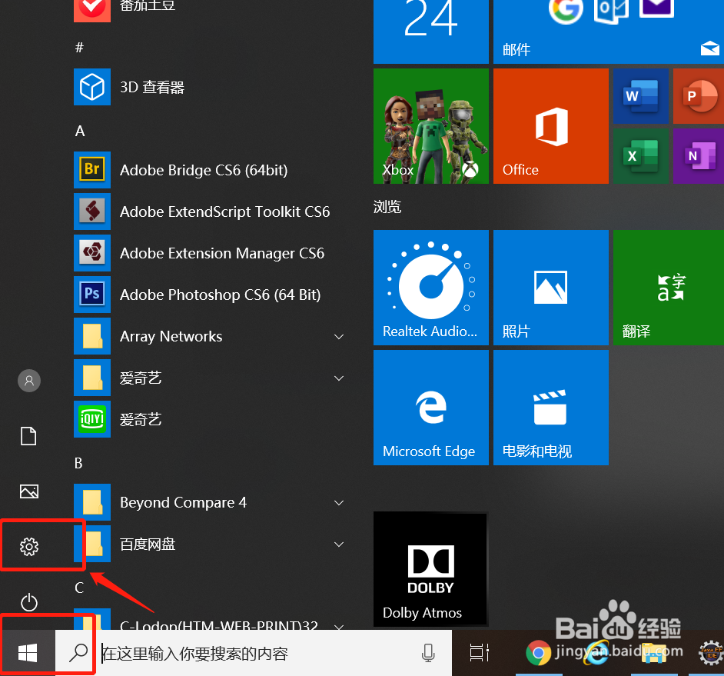724x676 pixels.
Task: Open the Office tile
Action: pyautogui.click(x=551, y=126)
